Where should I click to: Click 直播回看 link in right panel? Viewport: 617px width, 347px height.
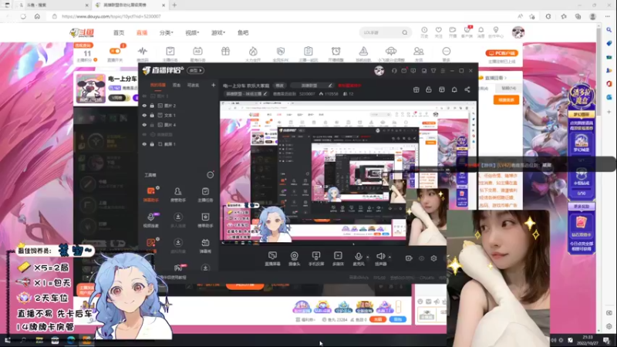(x=494, y=78)
